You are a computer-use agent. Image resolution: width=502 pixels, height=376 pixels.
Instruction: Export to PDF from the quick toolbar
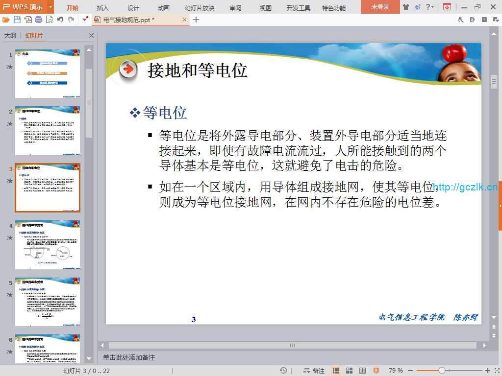pos(28,20)
